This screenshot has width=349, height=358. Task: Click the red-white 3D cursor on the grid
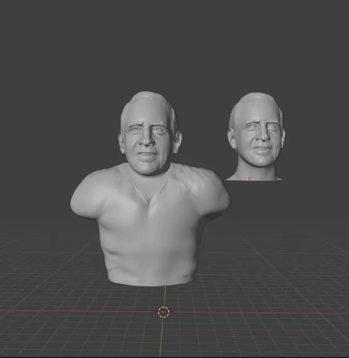point(164,312)
